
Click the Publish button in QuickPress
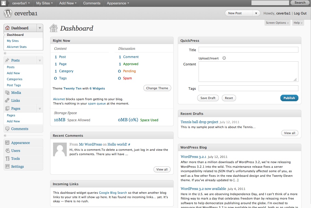click(x=289, y=98)
